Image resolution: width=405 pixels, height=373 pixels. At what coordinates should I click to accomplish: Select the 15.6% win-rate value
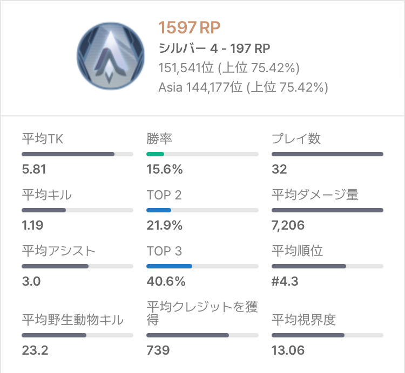(165, 169)
